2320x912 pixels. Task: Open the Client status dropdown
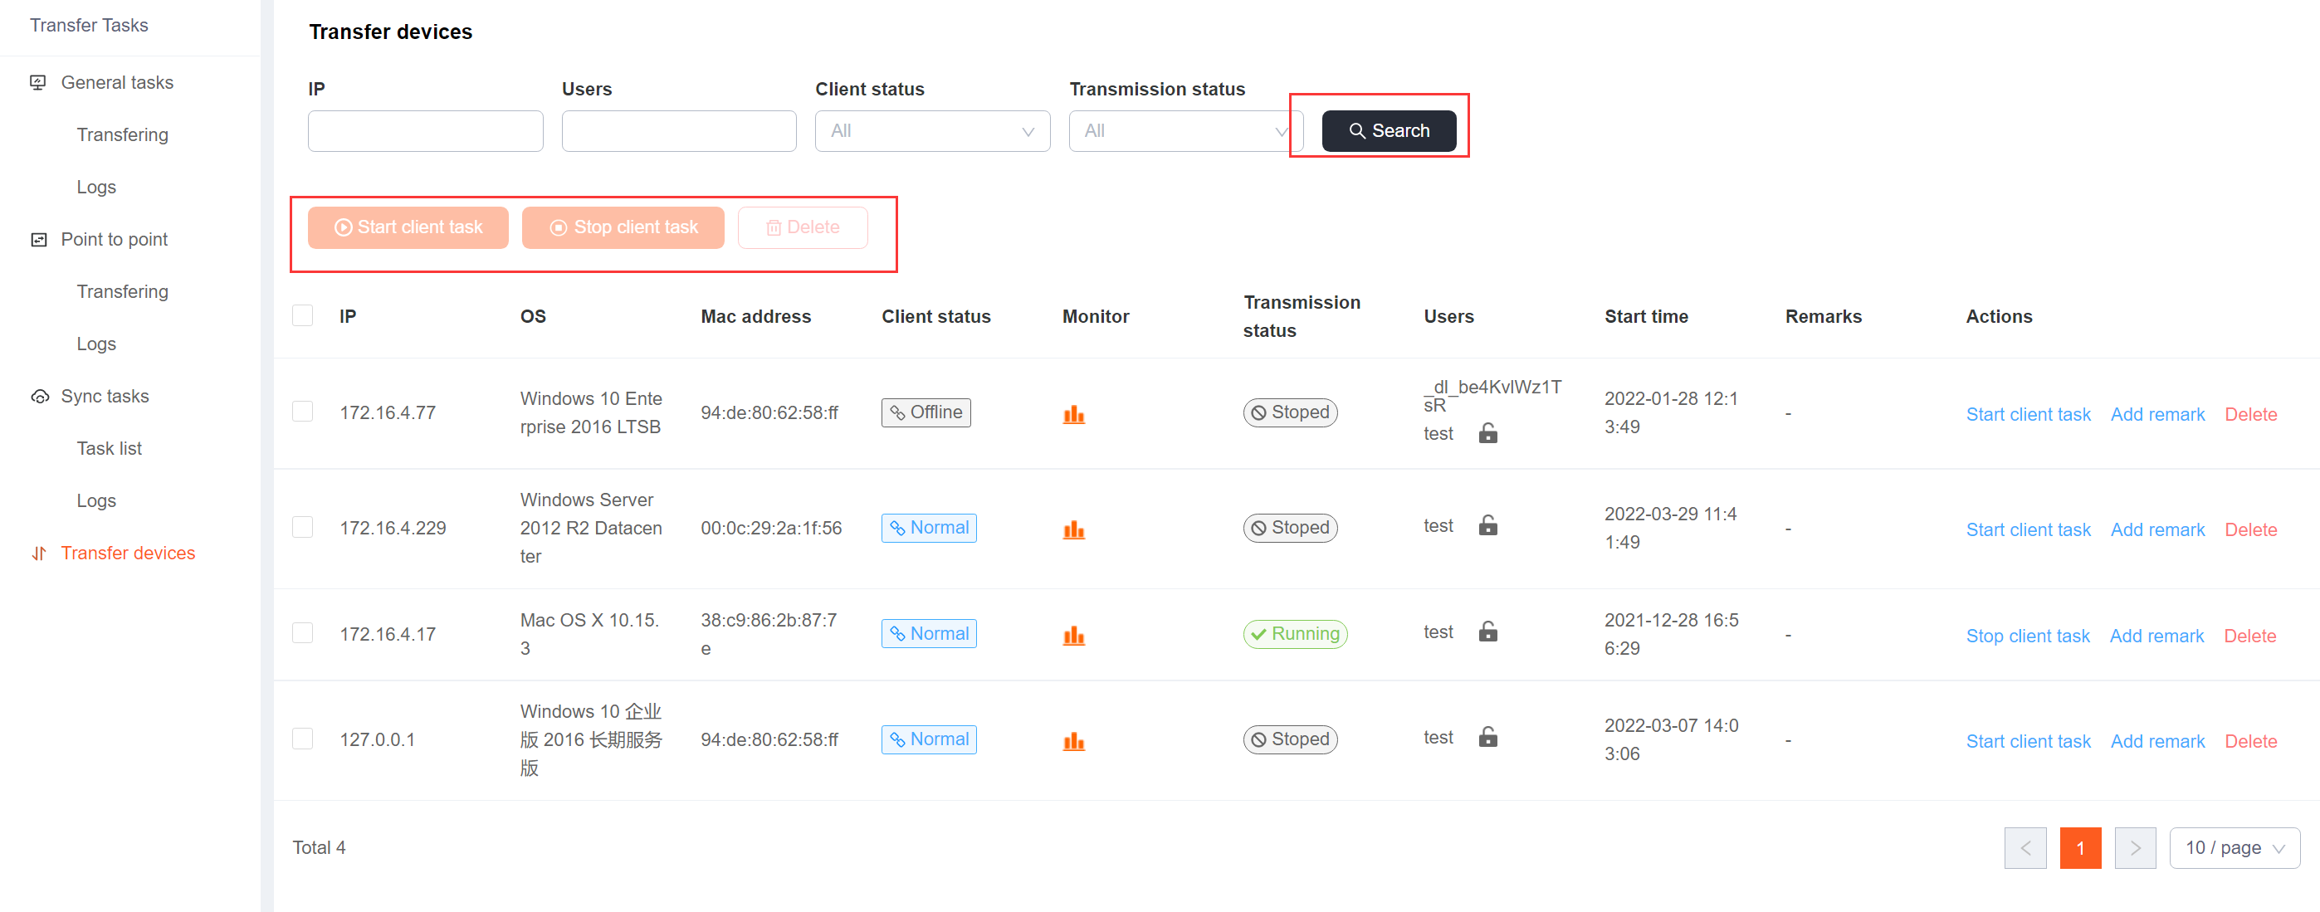click(x=932, y=131)
